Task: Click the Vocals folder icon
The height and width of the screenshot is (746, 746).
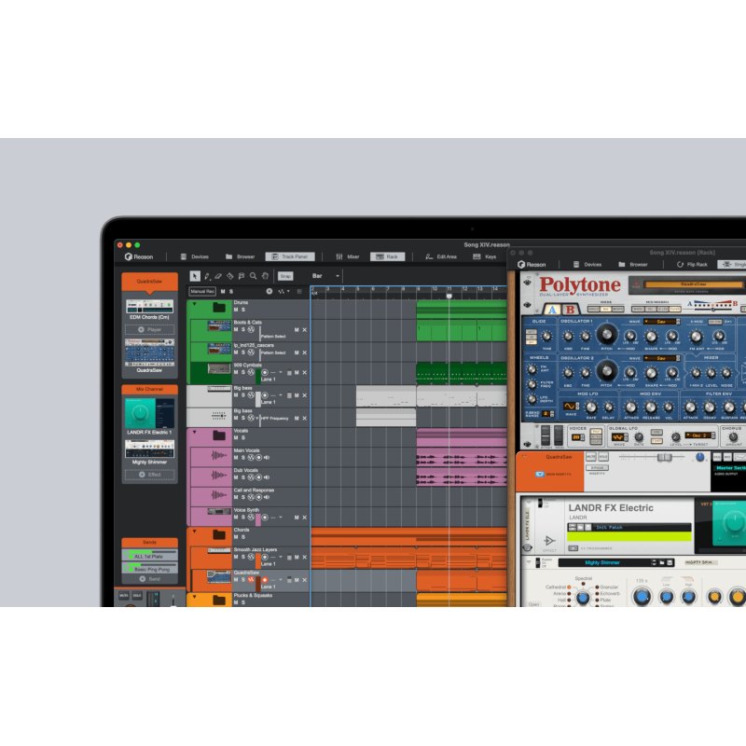Action: pyautogui.click(x=219, y=435)
